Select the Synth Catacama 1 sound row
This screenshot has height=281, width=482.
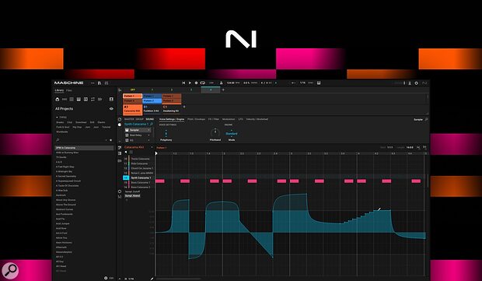(138, 178)
